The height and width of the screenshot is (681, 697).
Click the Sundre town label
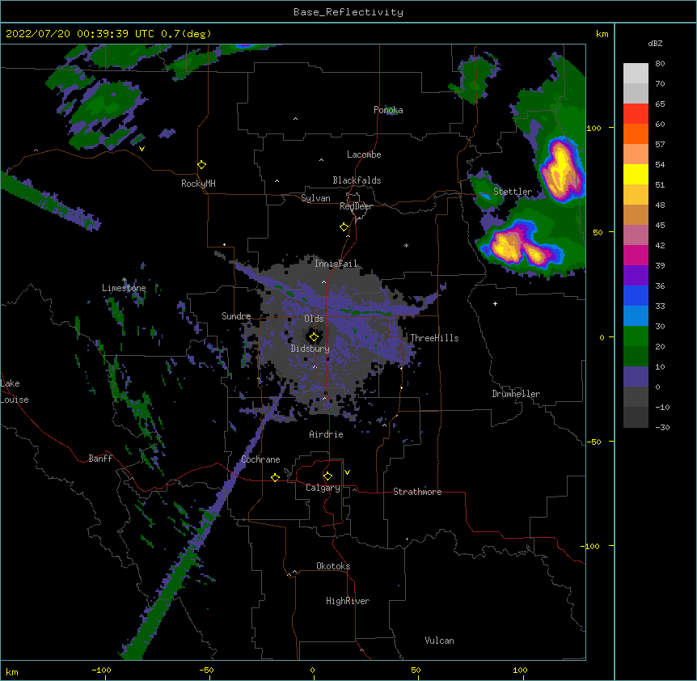[x=236, y=316]
